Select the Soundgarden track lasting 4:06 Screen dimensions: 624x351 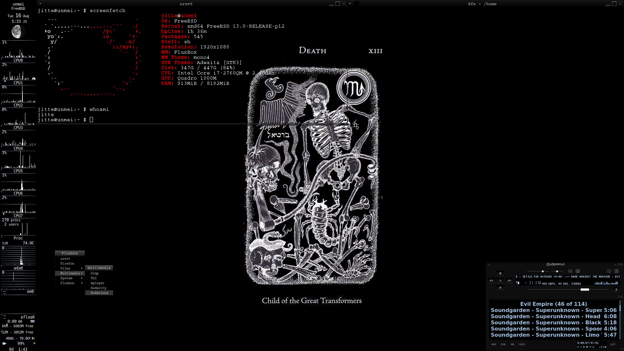(553, 329)
